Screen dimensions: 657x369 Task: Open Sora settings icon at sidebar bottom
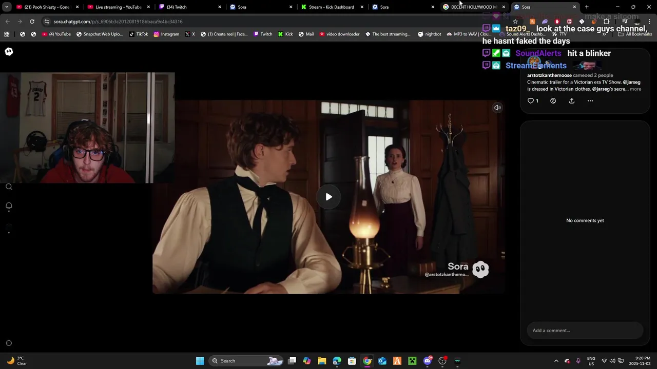pyautogui.click(x=9, y=343)
